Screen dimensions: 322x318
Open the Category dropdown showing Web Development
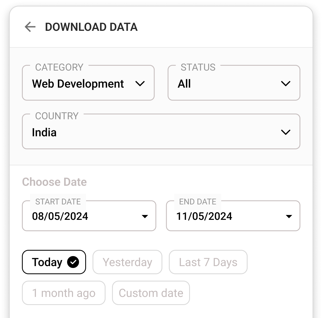tap(88, 83)
